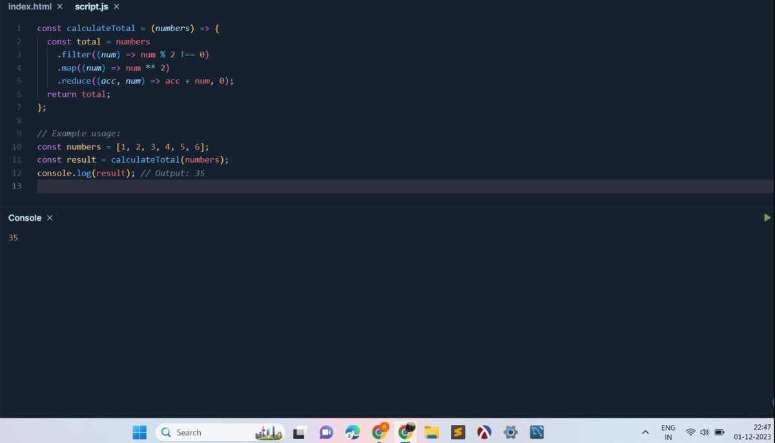Image resolution: width=775 pixels, height=443 pixels.
Task: Open Sublime Text from the taskbar
Action: 458,432
